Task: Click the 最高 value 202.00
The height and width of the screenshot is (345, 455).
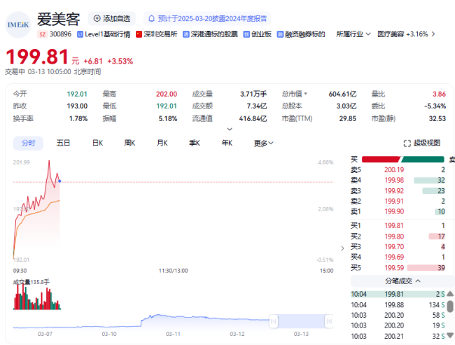Action: [167, 94]
